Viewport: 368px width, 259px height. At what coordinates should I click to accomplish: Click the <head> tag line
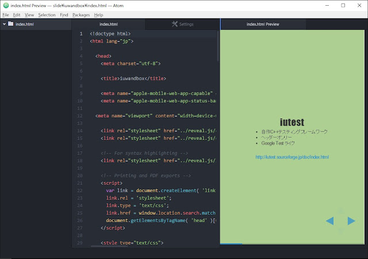click(103, 56)
